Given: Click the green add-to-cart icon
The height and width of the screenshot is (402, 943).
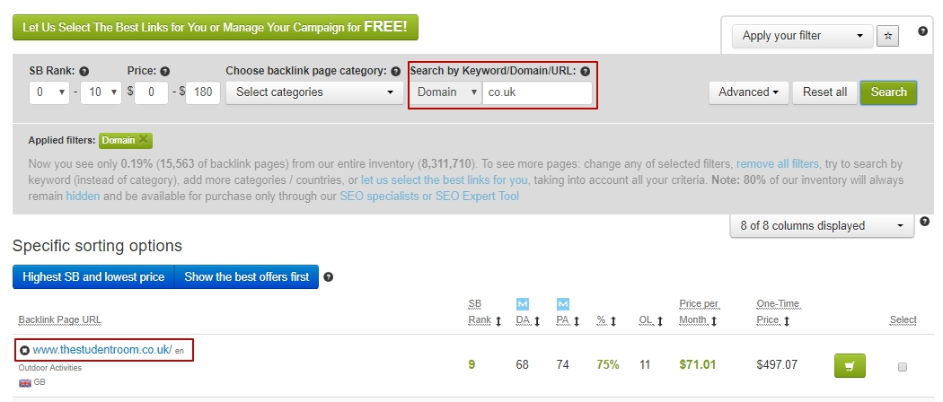Looking at the screenshot, I should click(849, 366).
